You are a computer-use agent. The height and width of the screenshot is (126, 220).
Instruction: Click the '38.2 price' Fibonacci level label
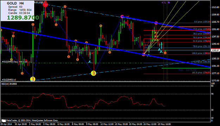click(202, 34)
